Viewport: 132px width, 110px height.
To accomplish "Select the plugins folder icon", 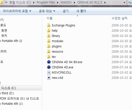I will pyautogui.click(x=49, y=46).
